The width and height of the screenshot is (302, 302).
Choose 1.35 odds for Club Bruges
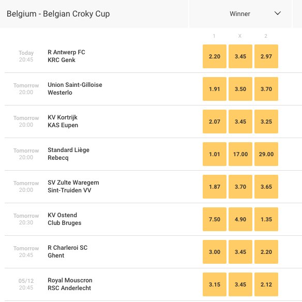[266, 219]
